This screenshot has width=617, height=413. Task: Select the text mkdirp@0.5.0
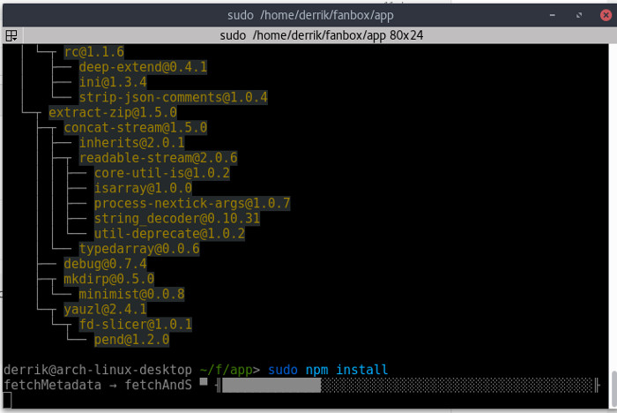[109, 279]
